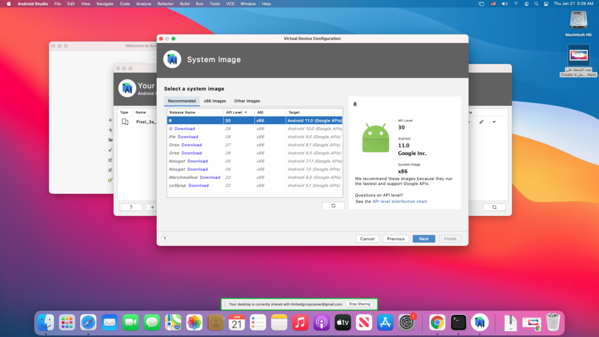Download the Lollipop system image
The height and width of the screenshot is (337, 599).
(x=198, y=185)
